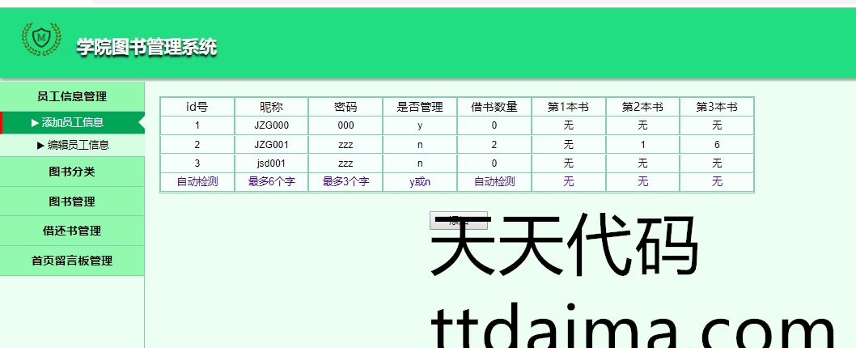
Task: Expand the 员工信息管理 sidebar section
Action: coord(71,96)
